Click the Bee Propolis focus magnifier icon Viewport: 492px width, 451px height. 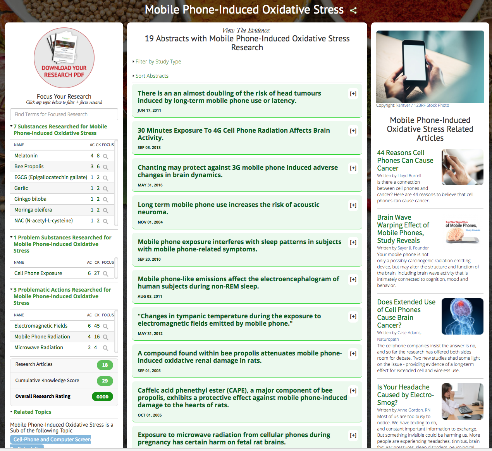(105, 167)
